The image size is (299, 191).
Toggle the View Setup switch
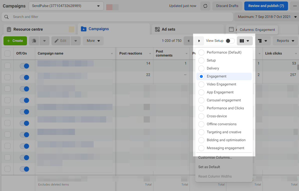(x=230, y=41)
